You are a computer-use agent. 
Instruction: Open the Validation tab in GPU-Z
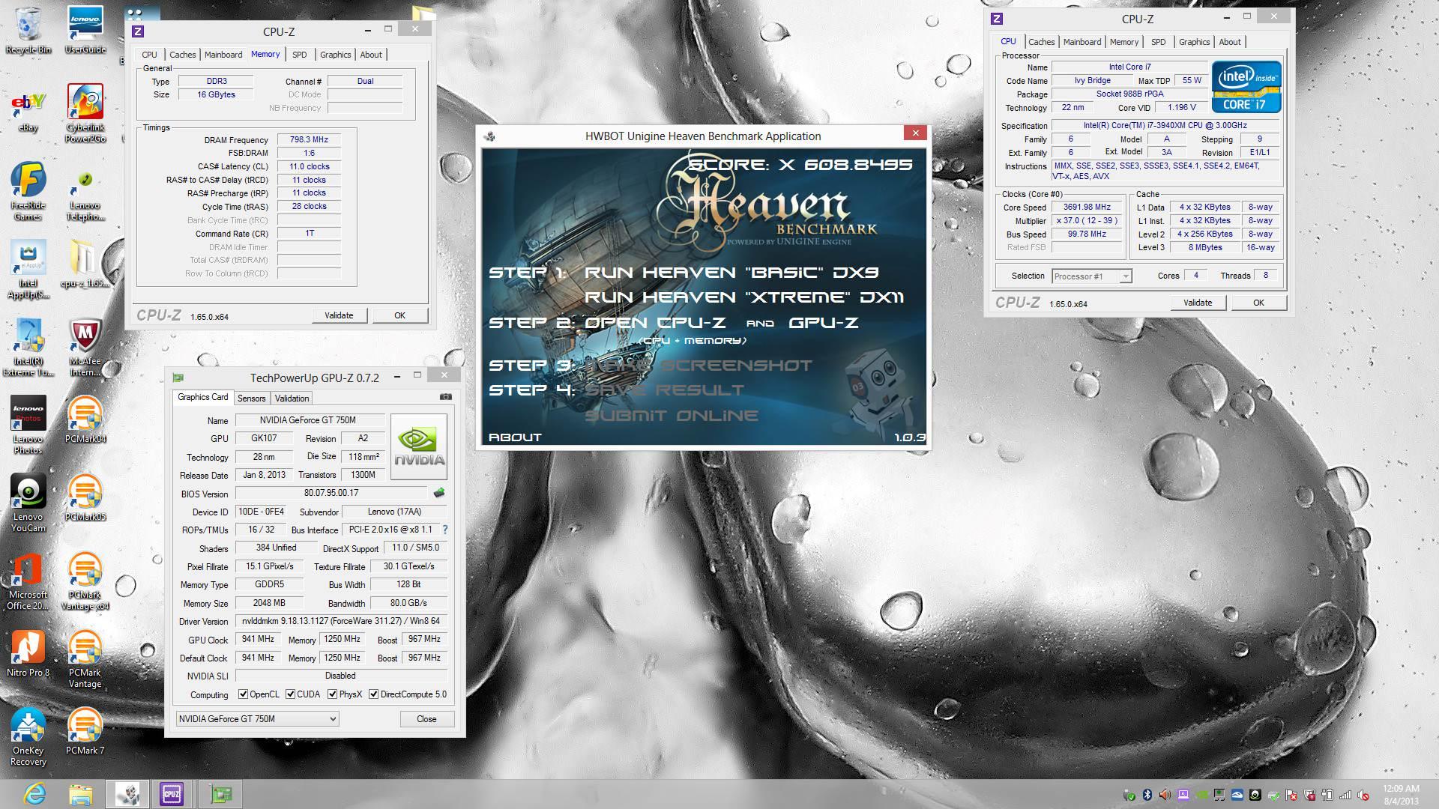click(x=292, y=399)
